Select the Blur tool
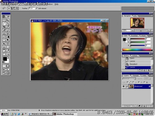The width and height of the screenshot is (155, 116). pyautogui.click(x=4, y=40)
